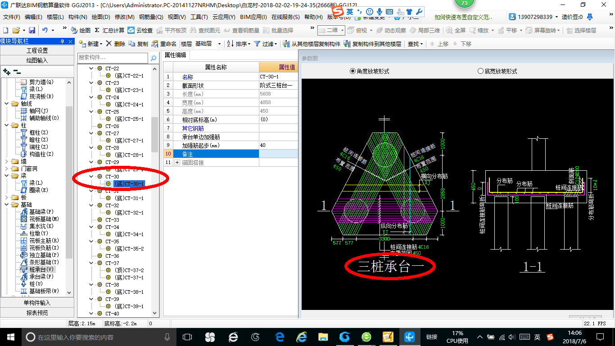Collapse the 轴线 folder in navigator
Image resolution: width=615 pixels, height=346 pixels.
7,104
